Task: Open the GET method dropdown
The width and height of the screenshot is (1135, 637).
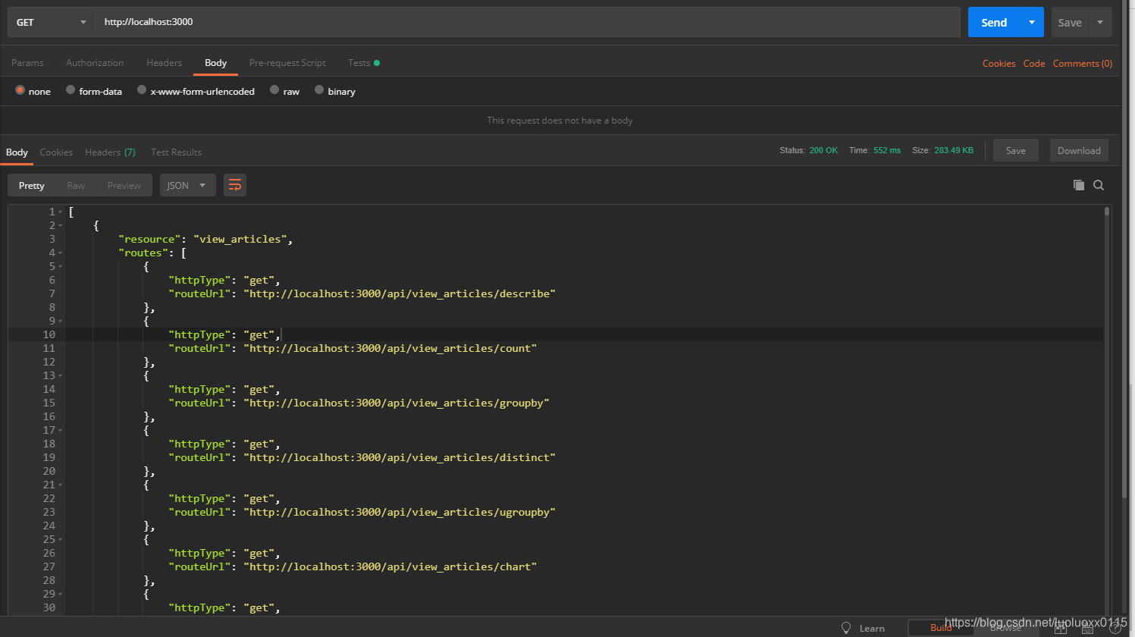Action: click(x=52, y=22)
